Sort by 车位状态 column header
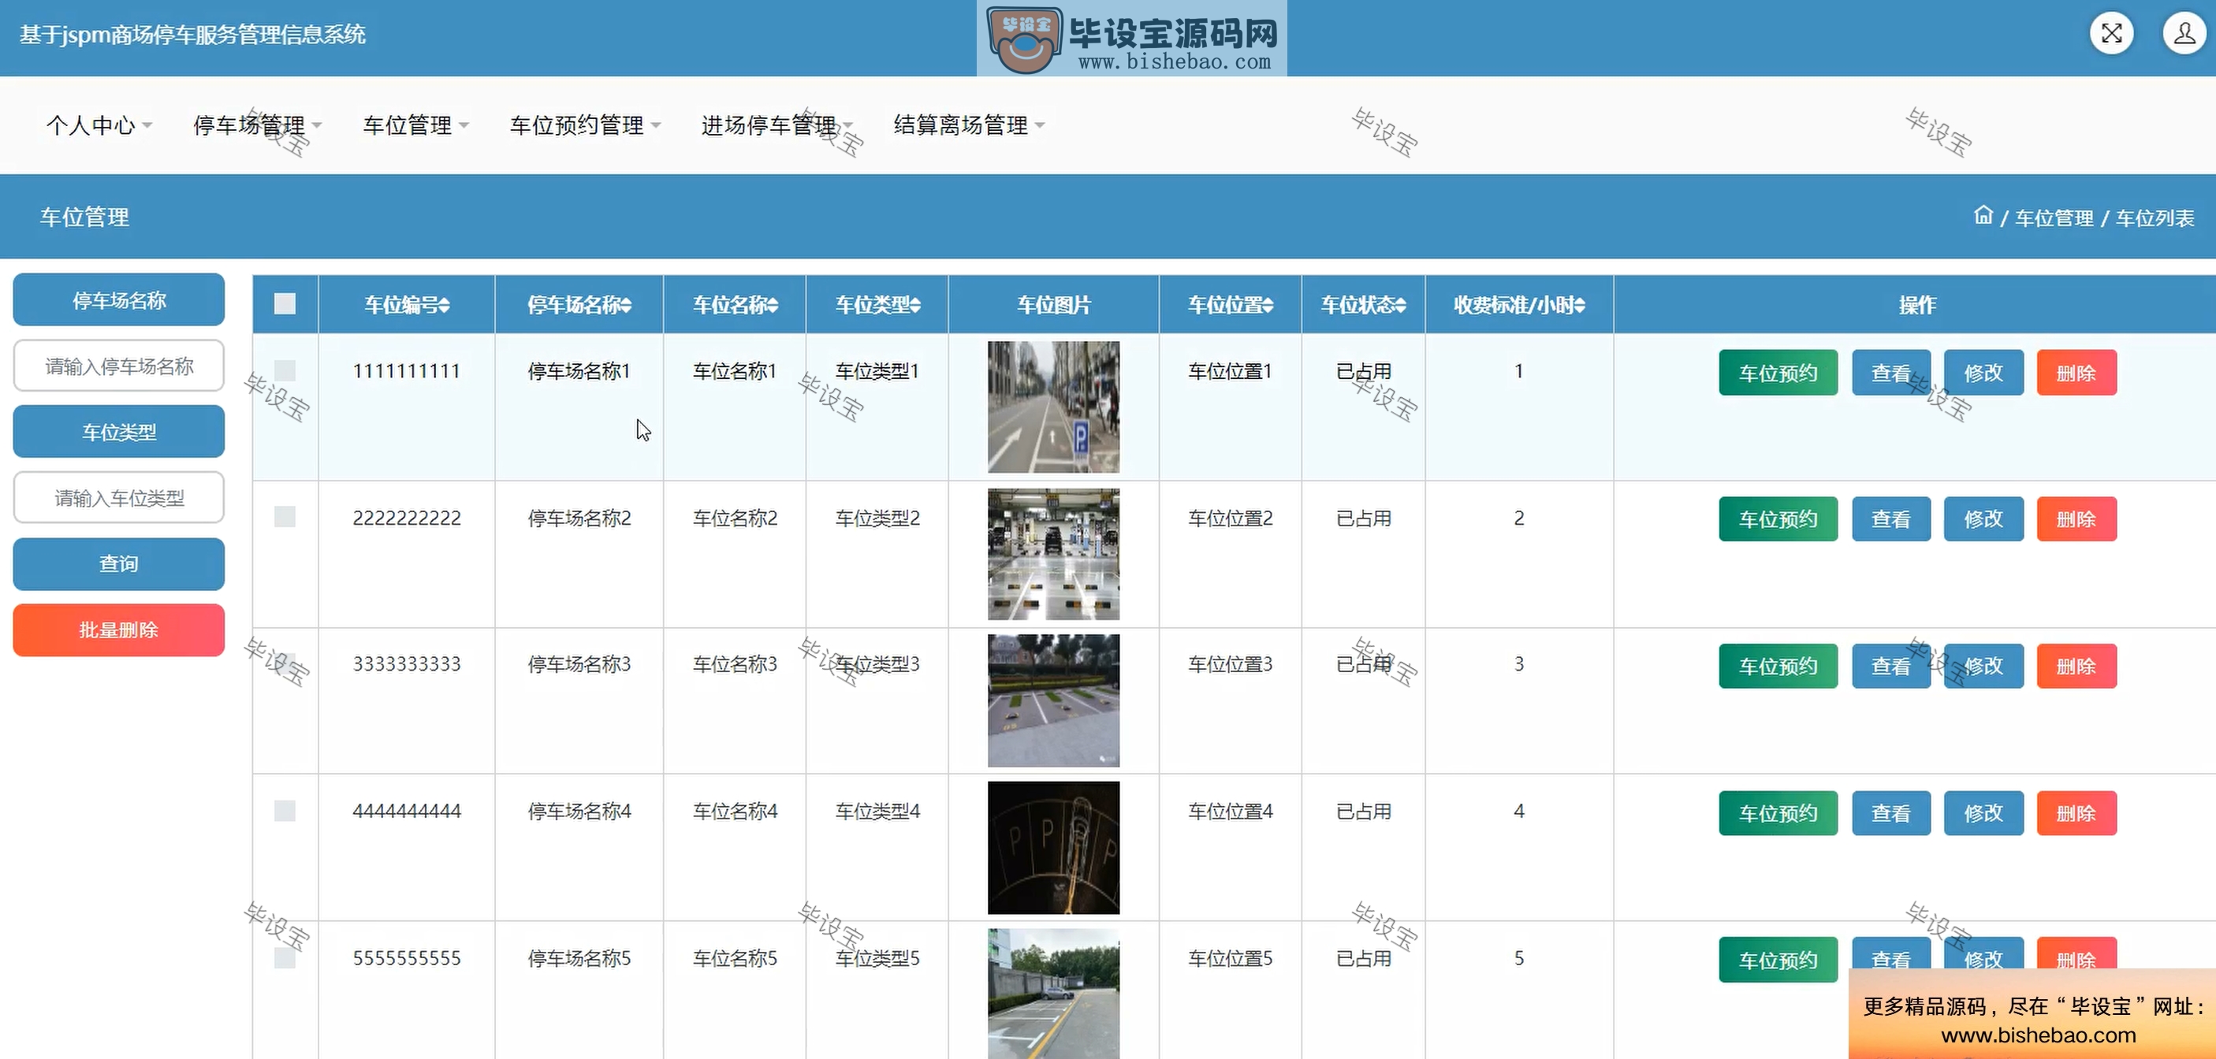The width and height of the screenshot is (2216, 1059). tap(1364, 305)
